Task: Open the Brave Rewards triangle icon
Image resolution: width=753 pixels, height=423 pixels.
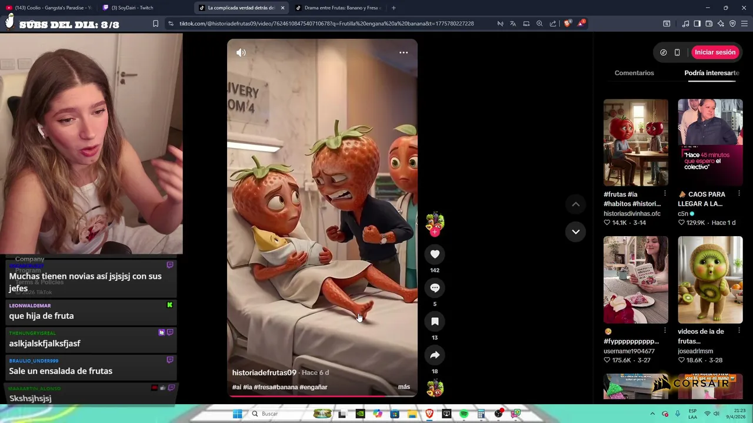Action: [x=581, y=23]
